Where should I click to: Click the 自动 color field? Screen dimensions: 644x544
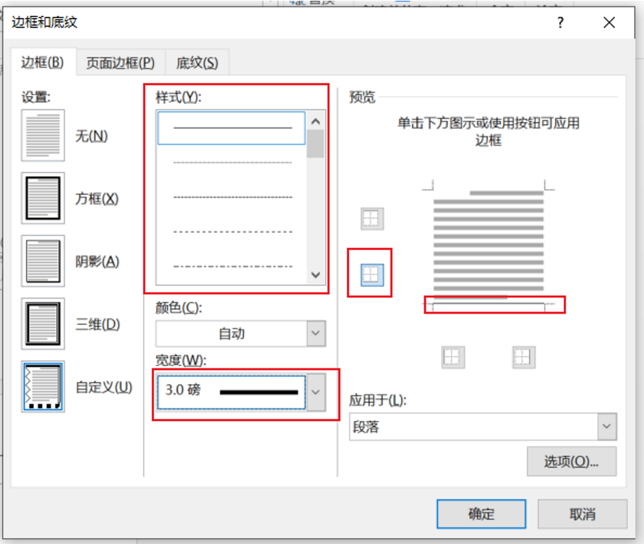coord(231,333)
